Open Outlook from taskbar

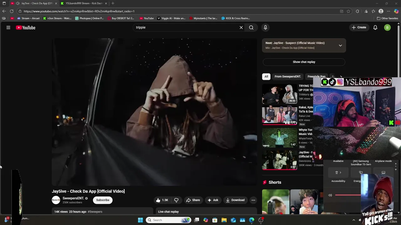(x=233, y=220)
